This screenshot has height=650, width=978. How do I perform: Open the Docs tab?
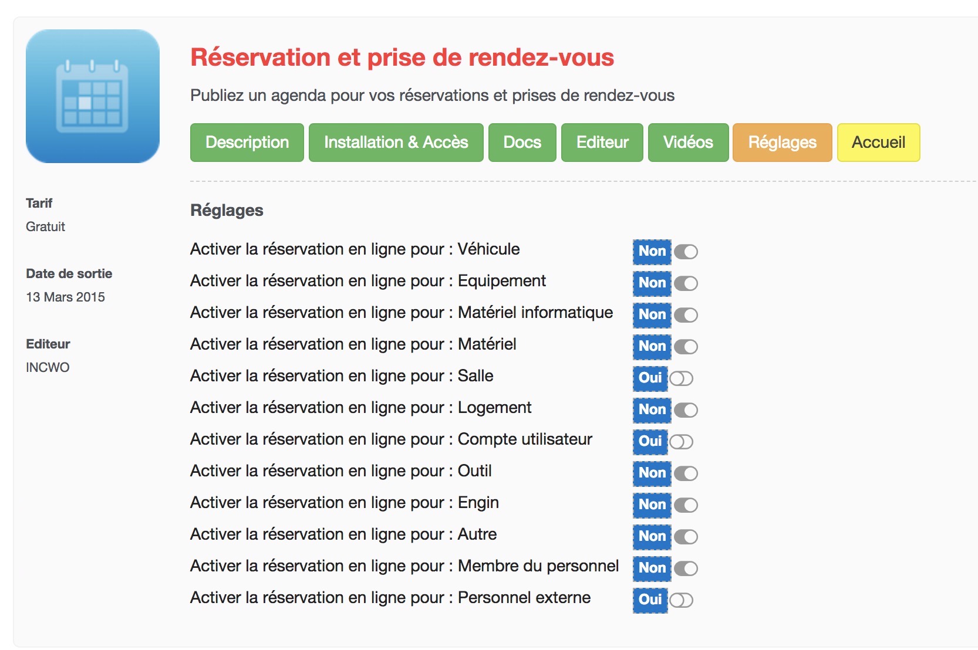522,143
